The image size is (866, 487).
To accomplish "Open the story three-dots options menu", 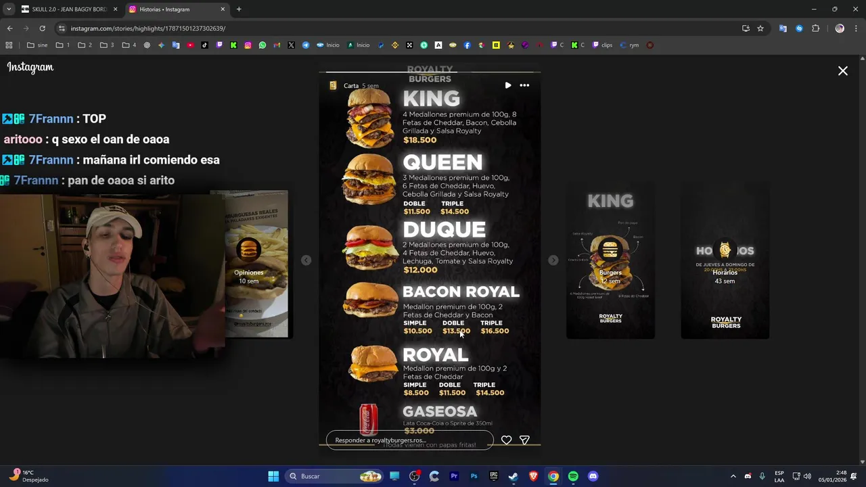I will pyautogui.click(x=524, y=85).
